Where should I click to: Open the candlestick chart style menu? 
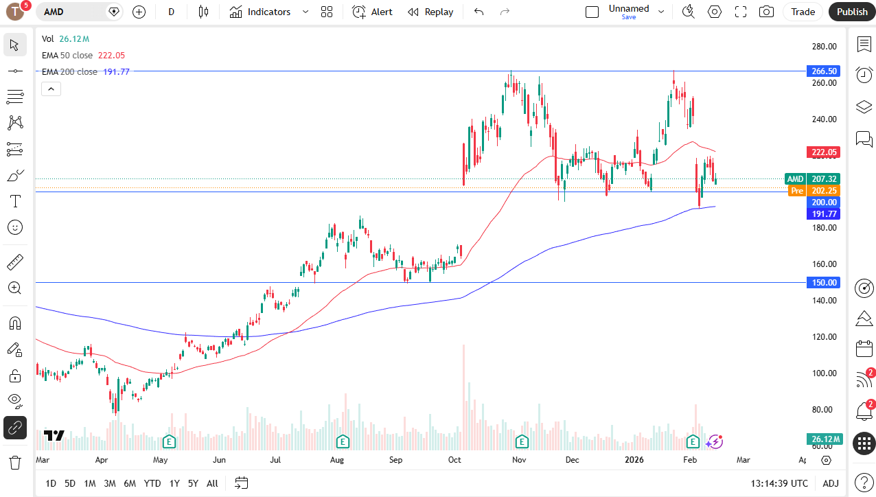click(x=203, y=12)
